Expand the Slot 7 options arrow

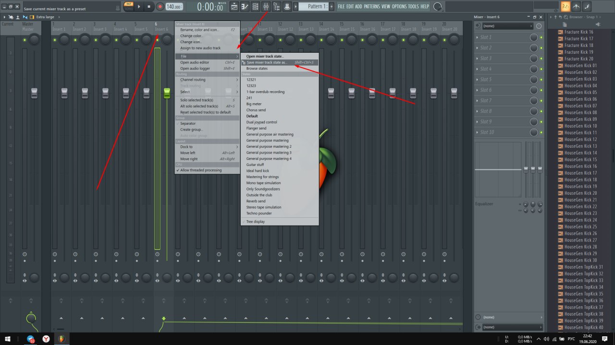pos(478,101)
